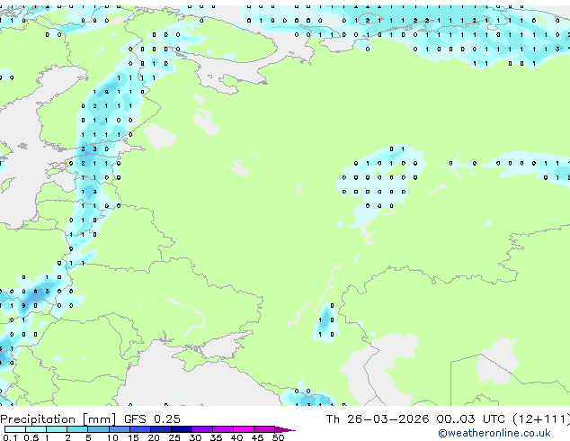This screenshot has width=570, height=441.
Task: Select the legend swatch between 35 and 40
Action: tap(223, 429)
